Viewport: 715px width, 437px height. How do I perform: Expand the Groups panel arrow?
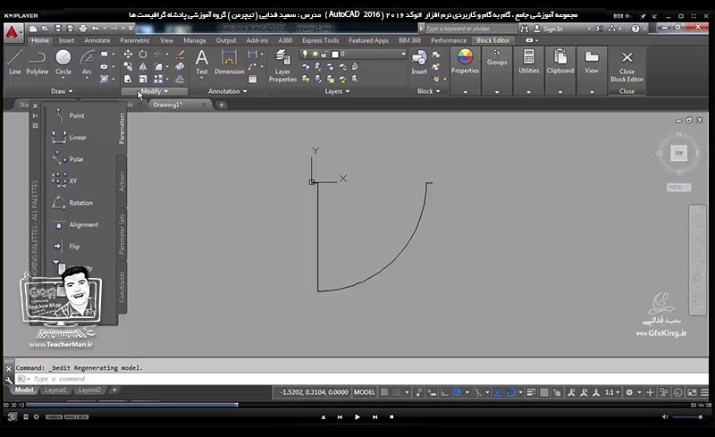497,92
